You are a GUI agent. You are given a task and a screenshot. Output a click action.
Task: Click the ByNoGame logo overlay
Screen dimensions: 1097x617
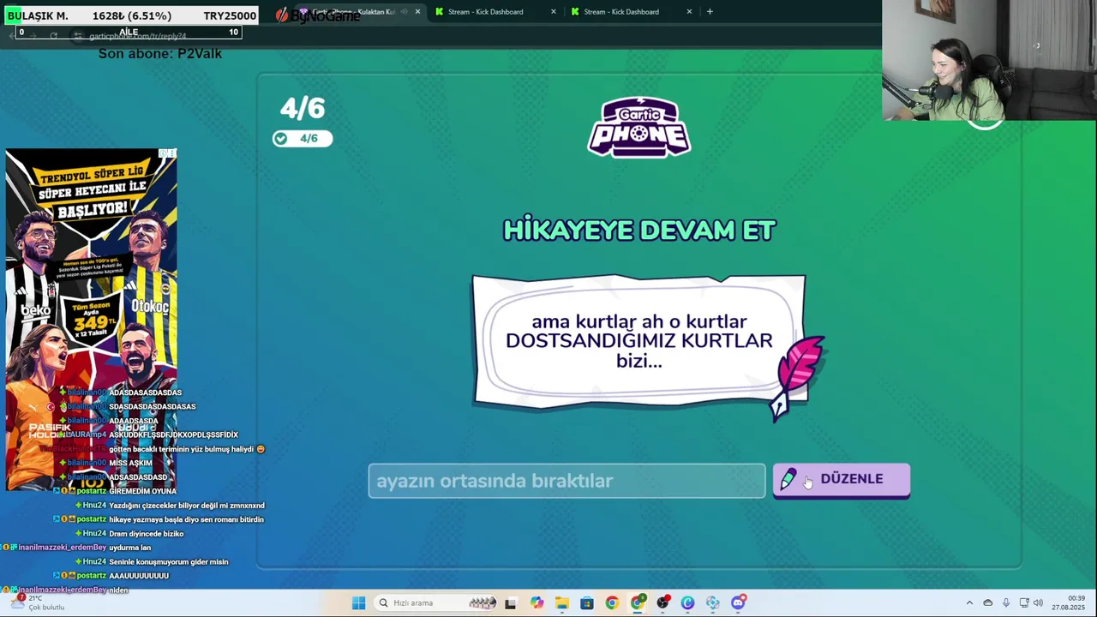point(318,15)
